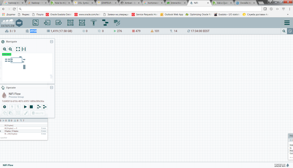Select the Label component icon
Image resolution: width=293 pixels, height=168 pixels.
coord(117,23)
